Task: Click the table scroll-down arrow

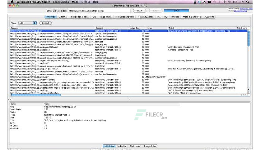Action: click(248, 92)
